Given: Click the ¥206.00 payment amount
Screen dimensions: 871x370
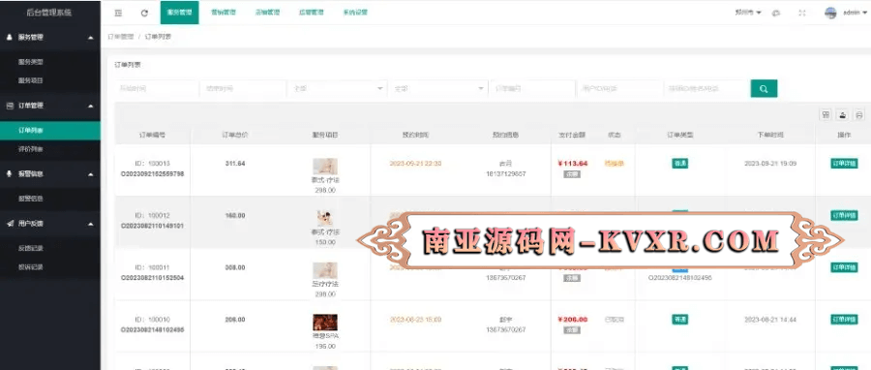Looking at the screenshot, I should point(572,320).
